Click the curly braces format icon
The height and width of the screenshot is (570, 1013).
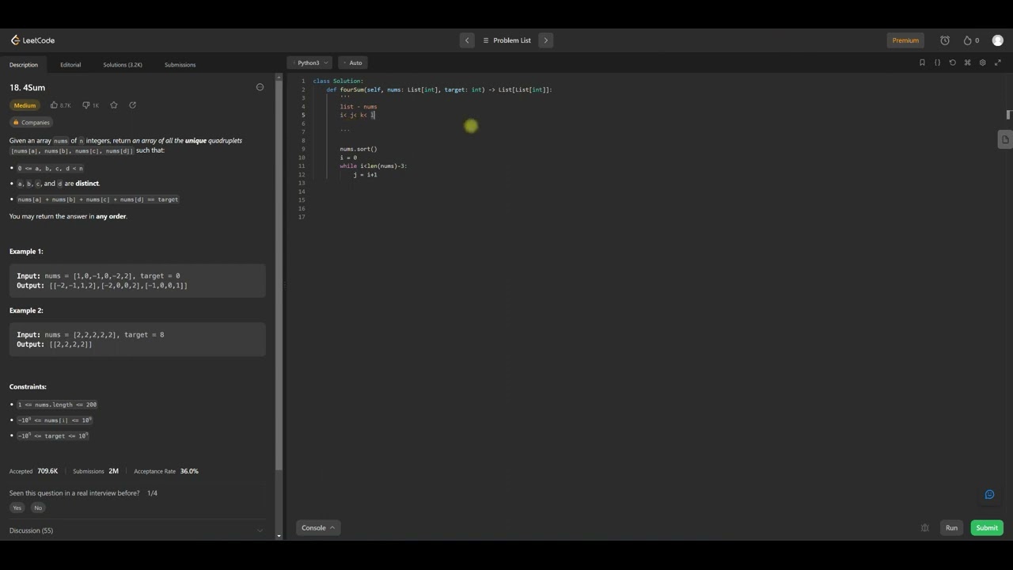click(937, 63)
